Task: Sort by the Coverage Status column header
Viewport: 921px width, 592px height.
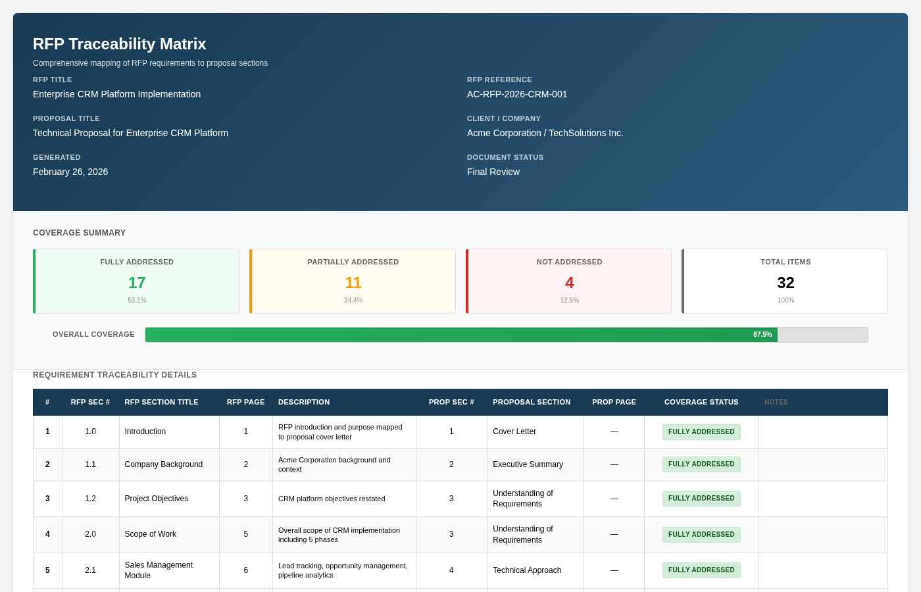Action: tap(701, 402)
